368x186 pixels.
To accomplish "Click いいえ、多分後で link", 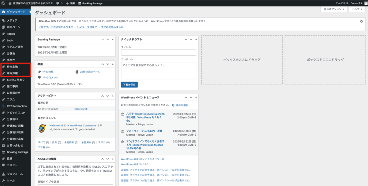I will point(87,27).
